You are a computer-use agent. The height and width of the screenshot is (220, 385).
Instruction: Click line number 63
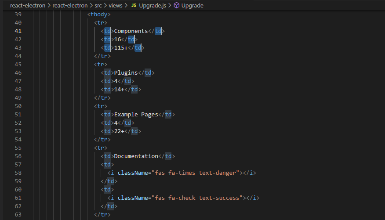(18, 215)
